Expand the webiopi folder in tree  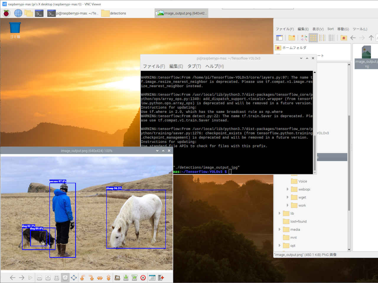point(287,189)
